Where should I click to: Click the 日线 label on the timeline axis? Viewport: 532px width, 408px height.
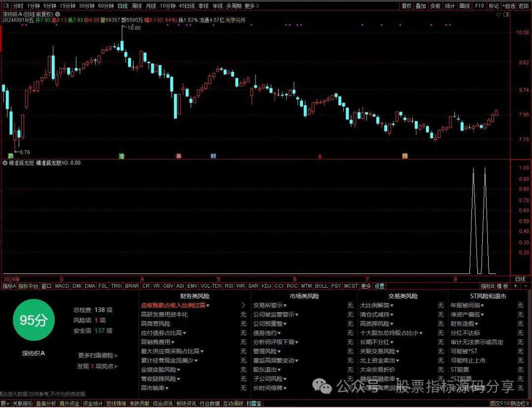coord(520,279)
